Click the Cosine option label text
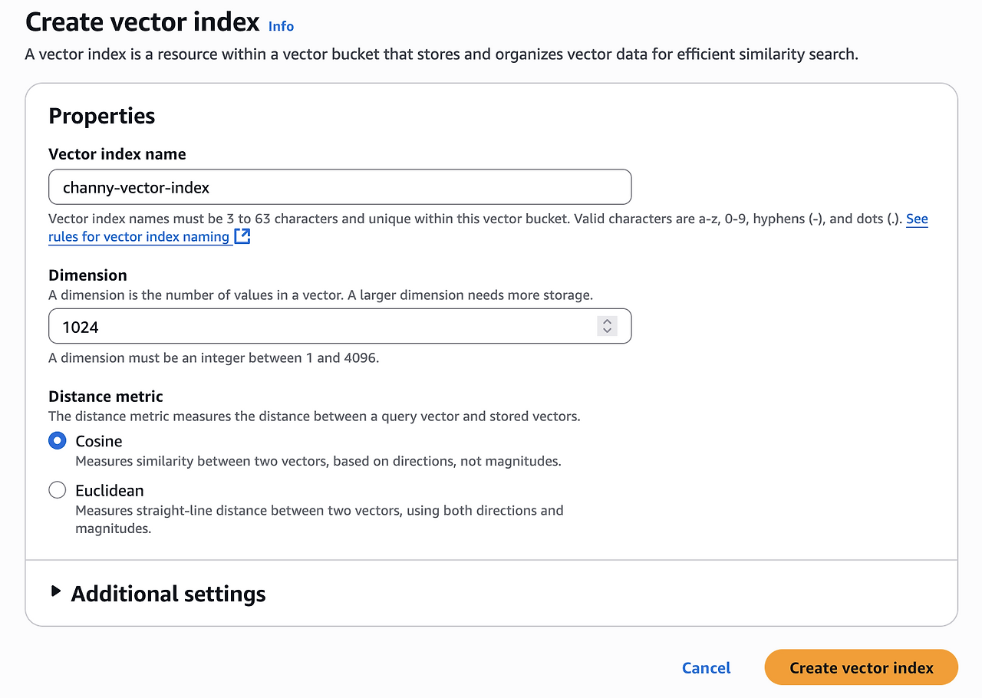Screen dimensions: 982x698 click(98, 441)
